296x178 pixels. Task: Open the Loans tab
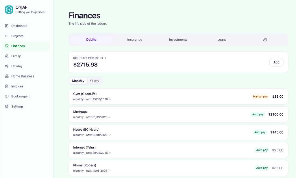[222, 40]
